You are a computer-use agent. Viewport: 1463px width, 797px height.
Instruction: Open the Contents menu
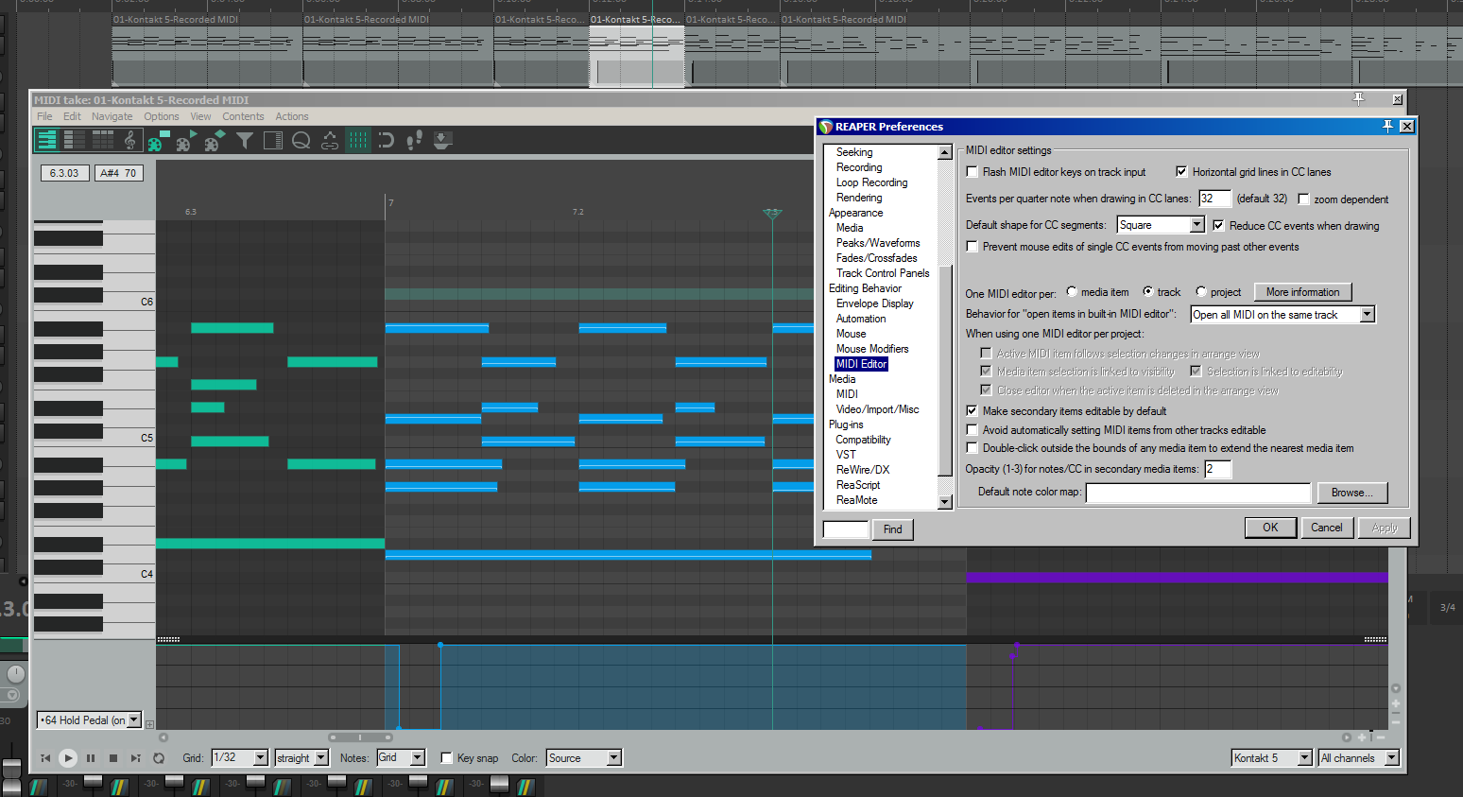(x=243, y=117)
